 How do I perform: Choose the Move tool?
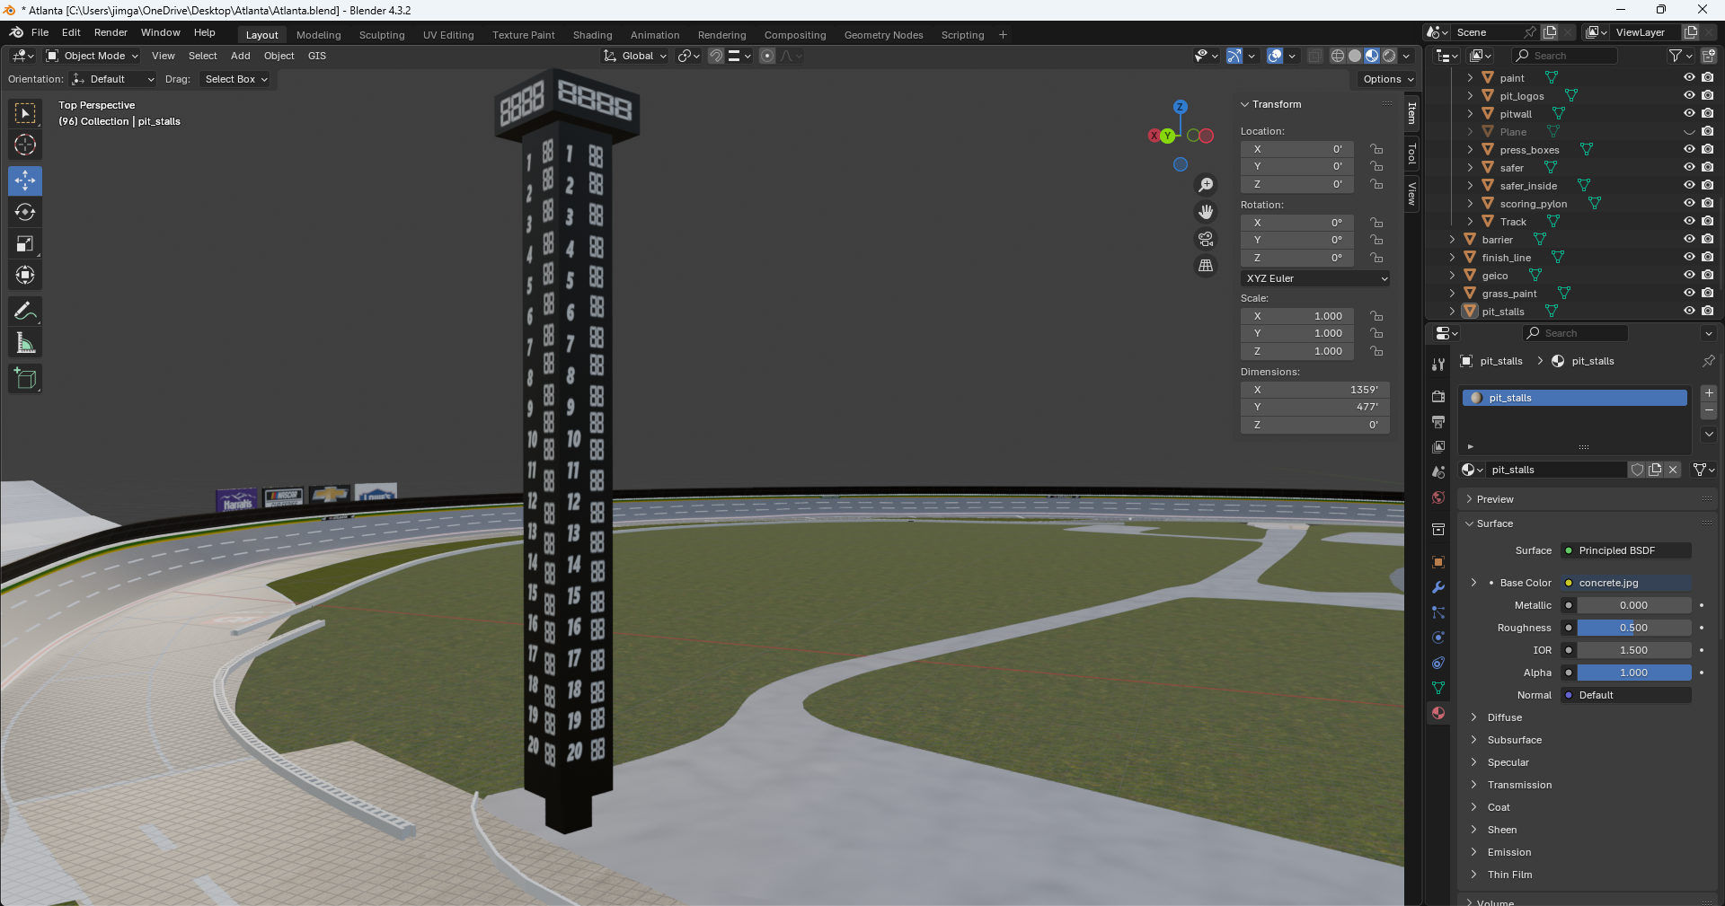tap(25, 180)
